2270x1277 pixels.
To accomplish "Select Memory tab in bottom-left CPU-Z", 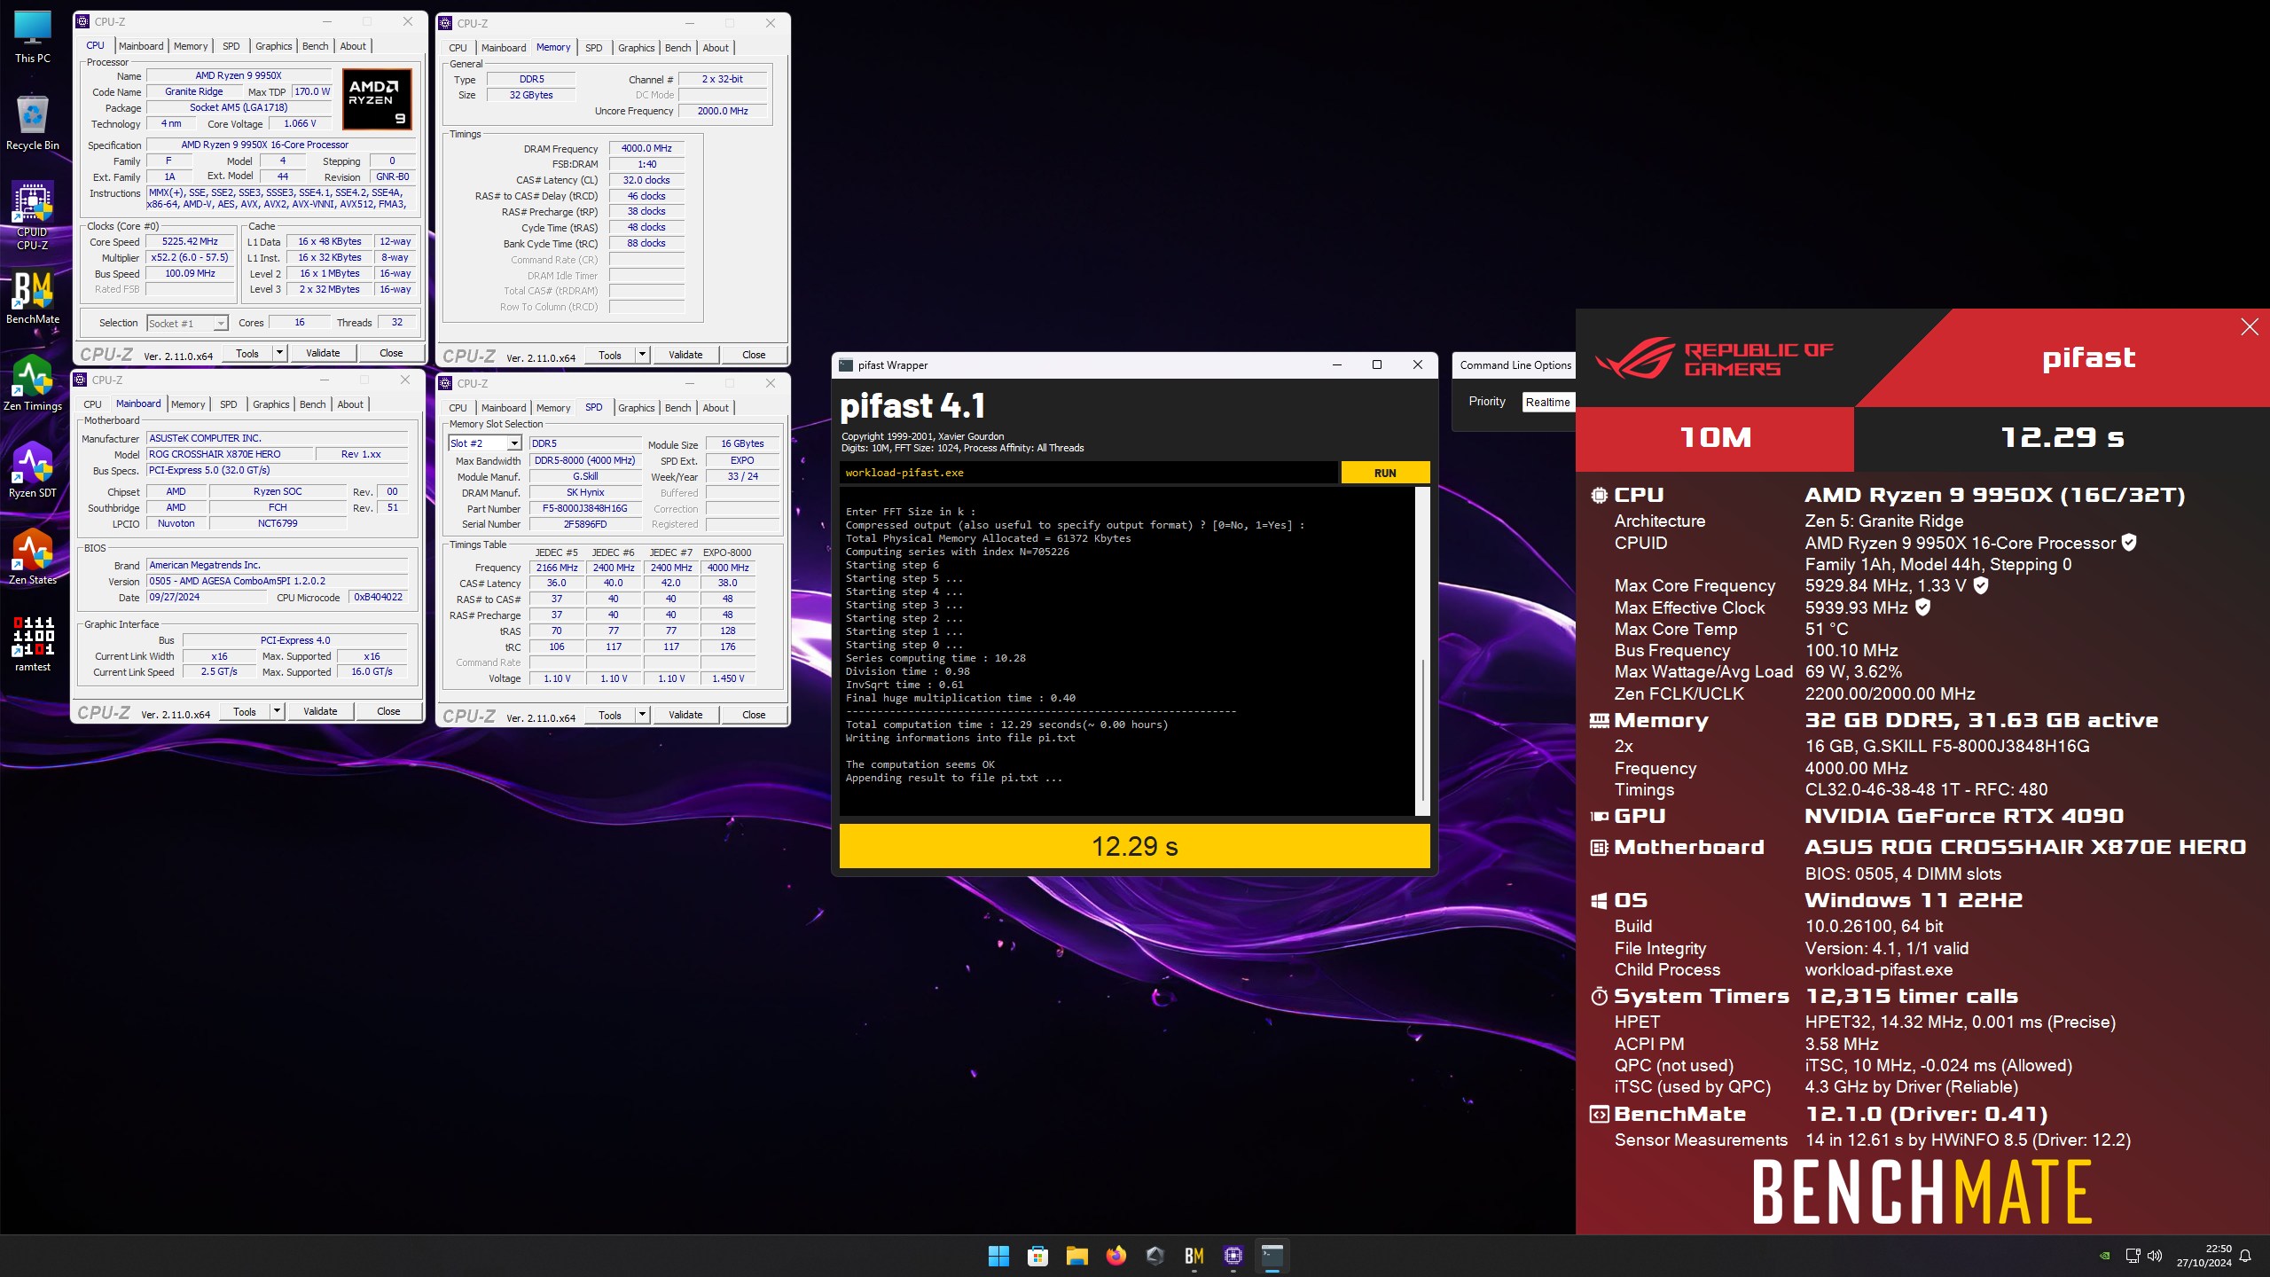I will (188, 404).
